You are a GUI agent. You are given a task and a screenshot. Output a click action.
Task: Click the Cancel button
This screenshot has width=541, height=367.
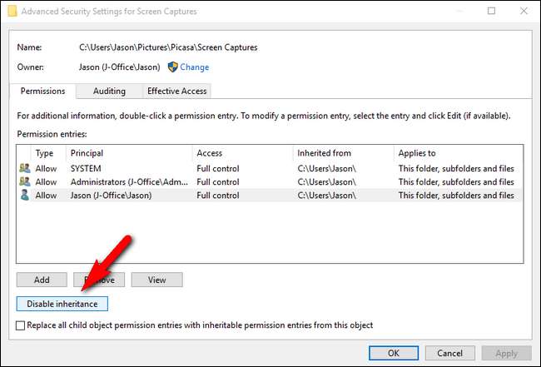point(449,353)
